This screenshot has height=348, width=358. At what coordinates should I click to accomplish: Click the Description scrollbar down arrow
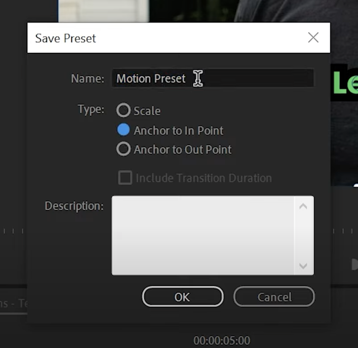point(304,265)
